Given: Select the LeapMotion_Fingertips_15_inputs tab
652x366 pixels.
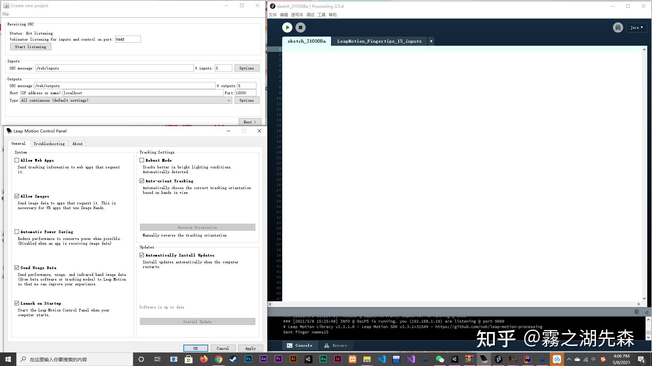Looking at the screenshot, I should (379, 41).
